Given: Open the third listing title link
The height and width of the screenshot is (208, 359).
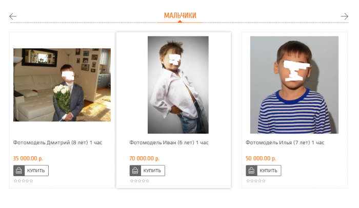Looking at the screenshot, I should [285, 143].
